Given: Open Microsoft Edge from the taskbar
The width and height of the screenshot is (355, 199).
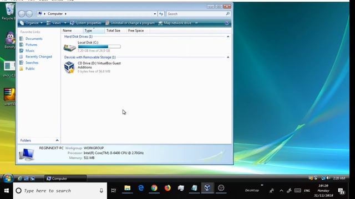Looking at the screenshot, I should pos(141,188).
